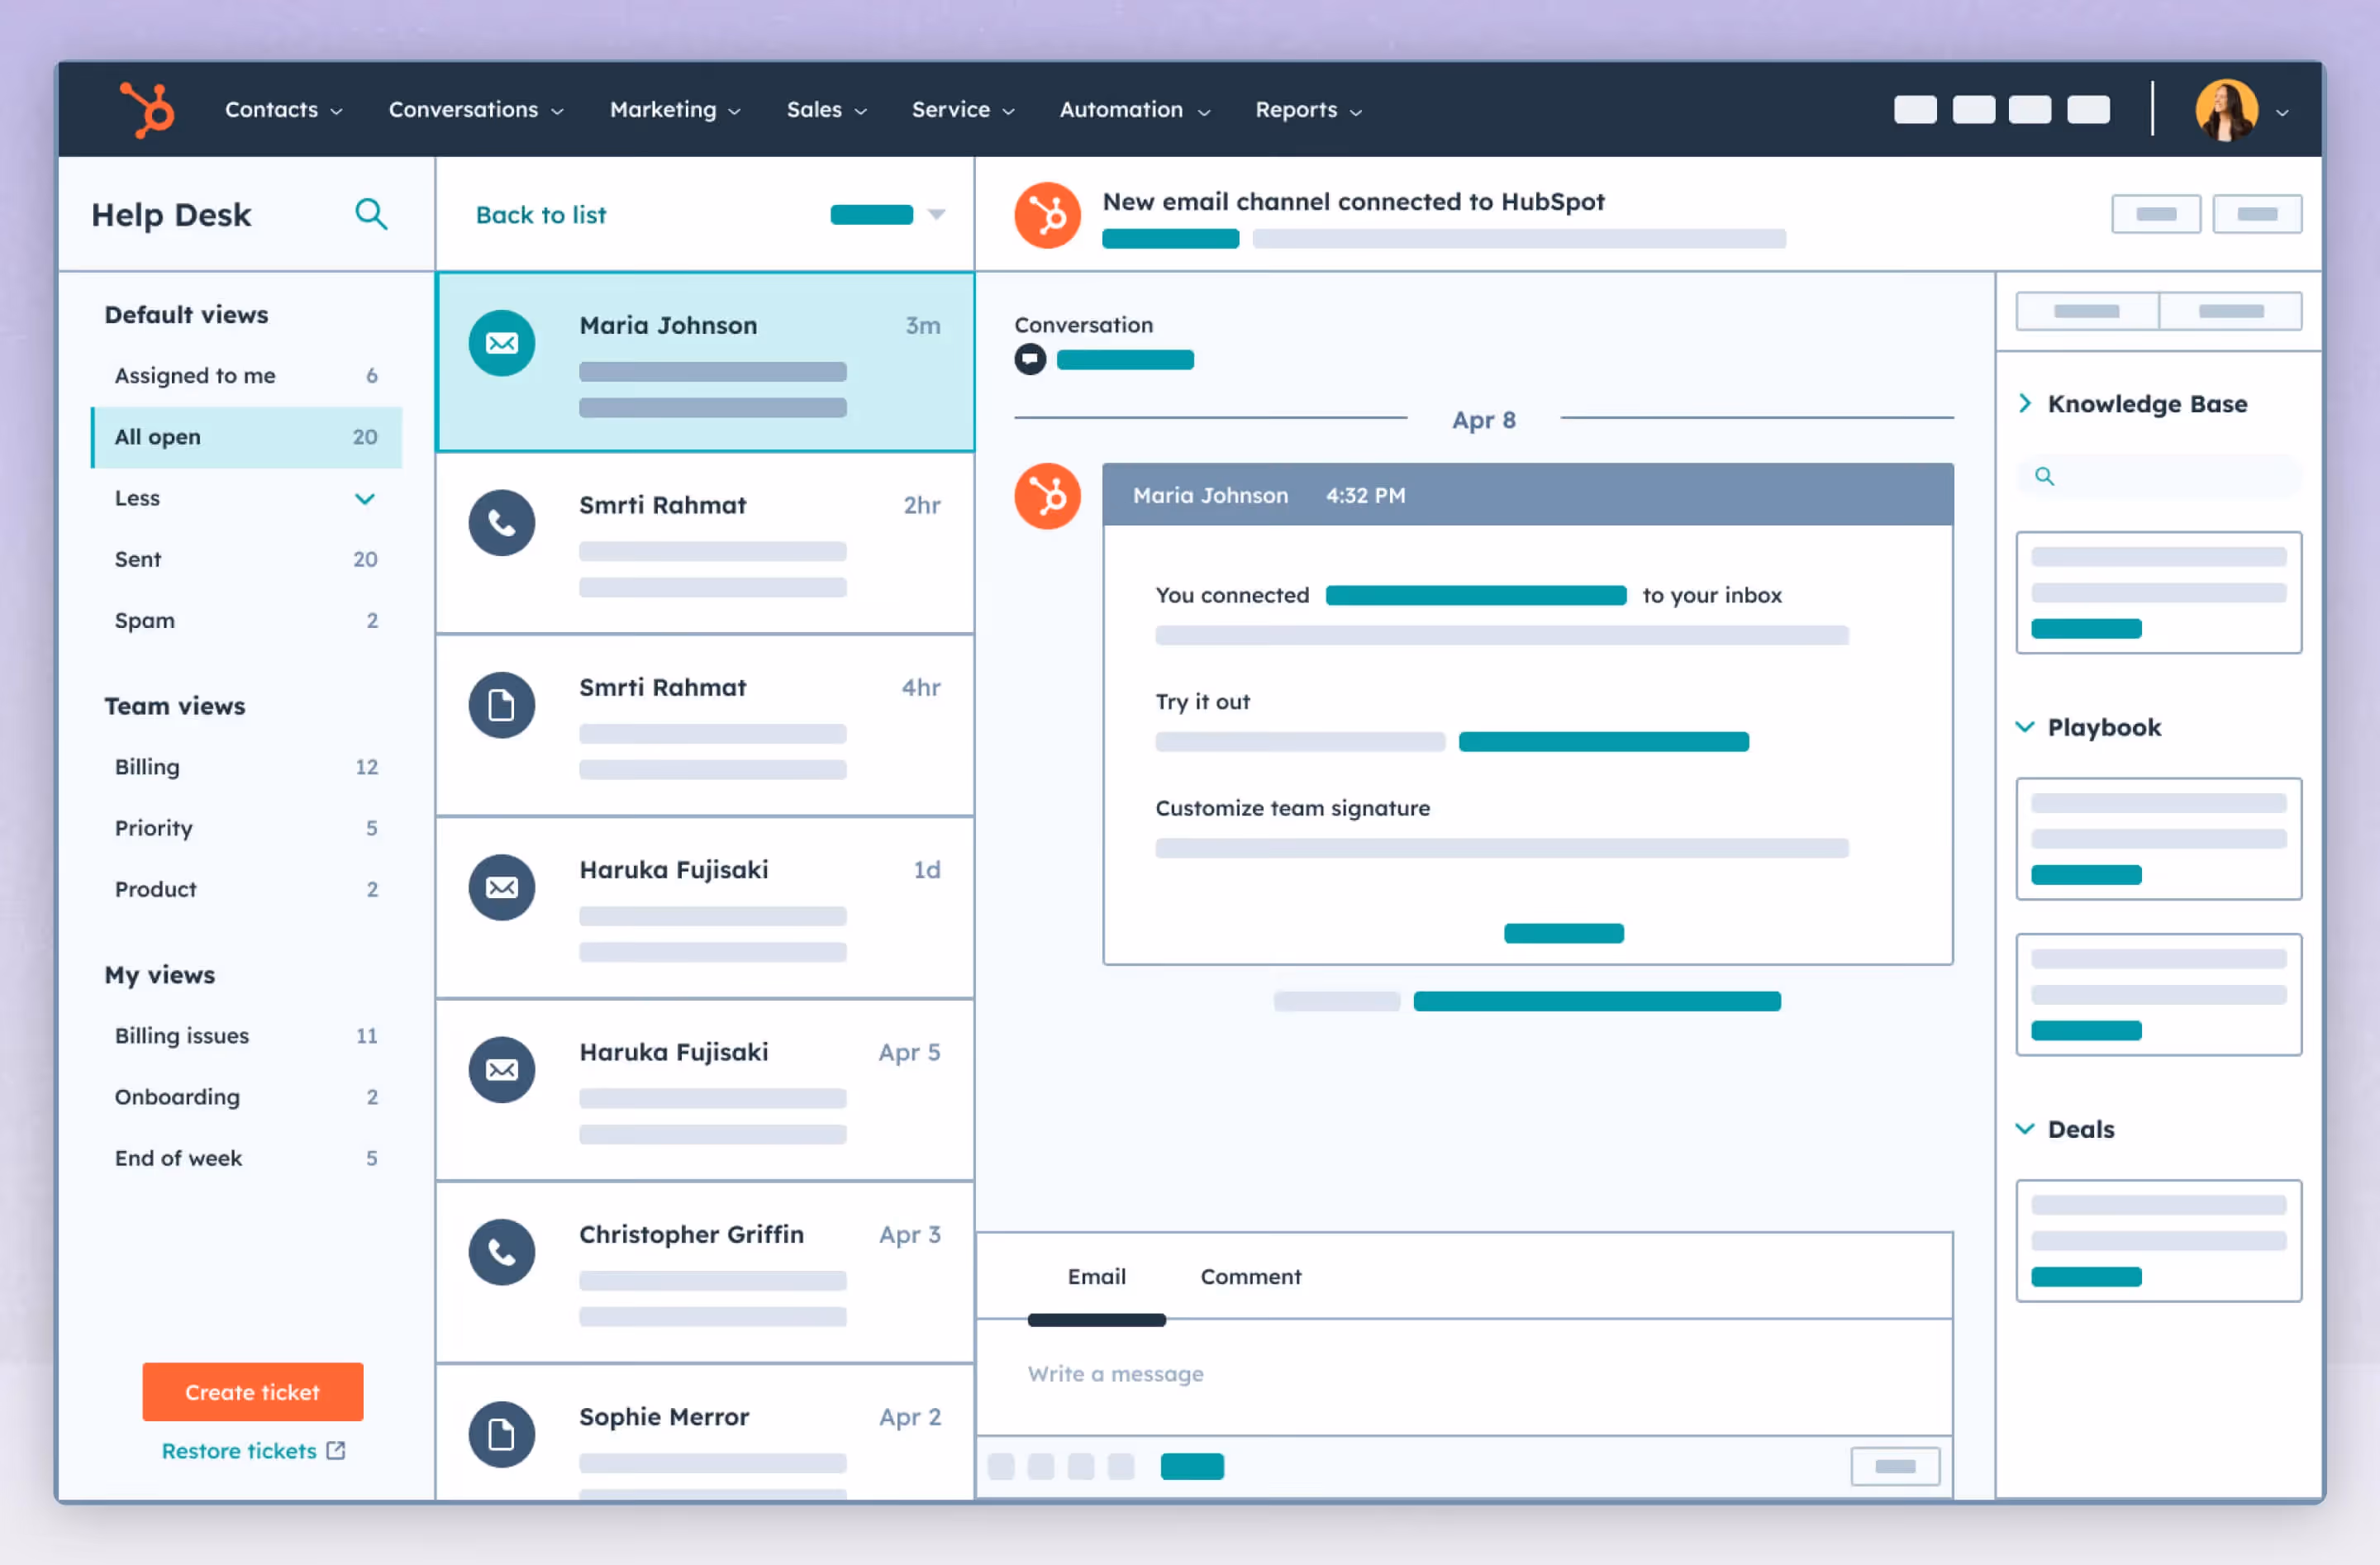Collapse the Playbook section
2380x1565 pixels.
[x=2025, y=727]
